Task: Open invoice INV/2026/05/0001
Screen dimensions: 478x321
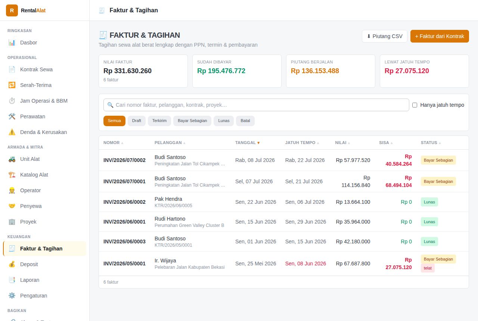Action: point(124,264)
